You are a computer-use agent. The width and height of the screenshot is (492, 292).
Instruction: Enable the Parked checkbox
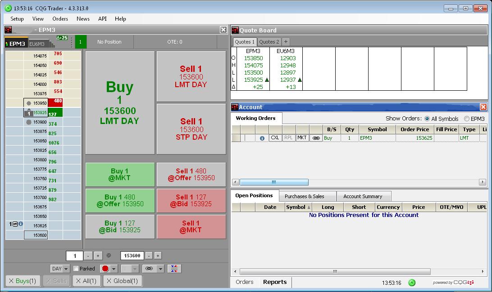coord(76,269)
